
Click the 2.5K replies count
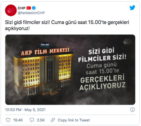pos(41,120)
